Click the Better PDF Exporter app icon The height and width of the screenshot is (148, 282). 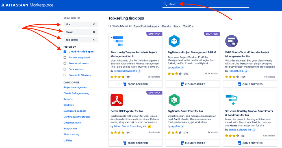click(117, 100)
